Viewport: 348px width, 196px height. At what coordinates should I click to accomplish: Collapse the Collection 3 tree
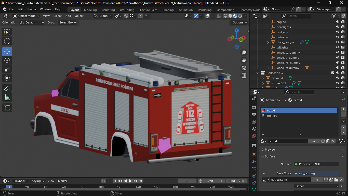click(258, 73)
